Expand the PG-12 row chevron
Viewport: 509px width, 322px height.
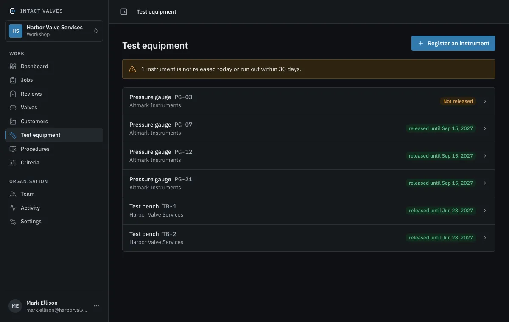click(x=485, y=156)
